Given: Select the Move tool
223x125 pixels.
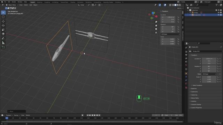Looking at the screenshot, I should (3, 21).
